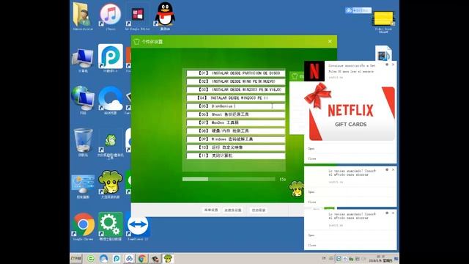
Task: Close the green personalization dialog
Action: 330,42
